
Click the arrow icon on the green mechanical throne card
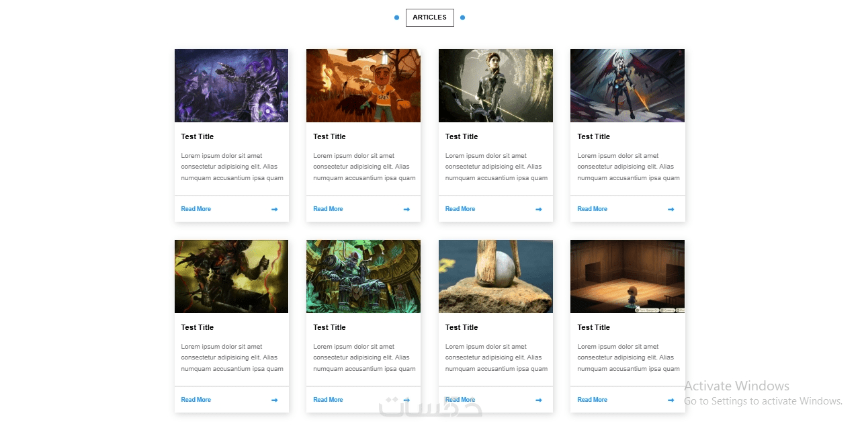pos(406,400)
